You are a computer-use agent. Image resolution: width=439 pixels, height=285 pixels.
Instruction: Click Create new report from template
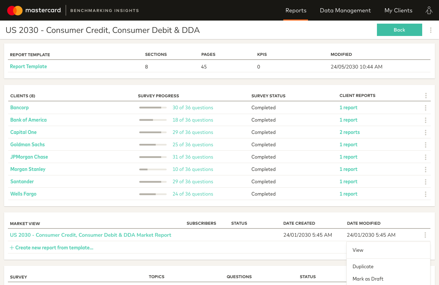51,248
